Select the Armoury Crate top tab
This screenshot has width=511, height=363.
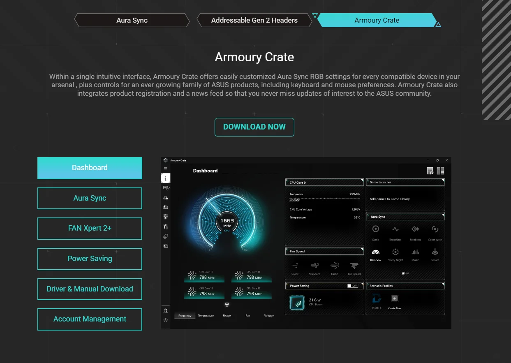coord(377,20)
